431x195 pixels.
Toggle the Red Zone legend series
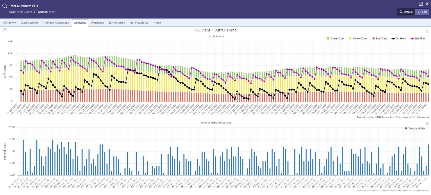(380, 39)
